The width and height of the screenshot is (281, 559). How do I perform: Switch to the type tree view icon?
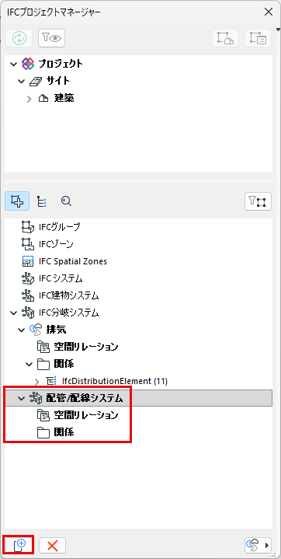[x=42, y=201]
